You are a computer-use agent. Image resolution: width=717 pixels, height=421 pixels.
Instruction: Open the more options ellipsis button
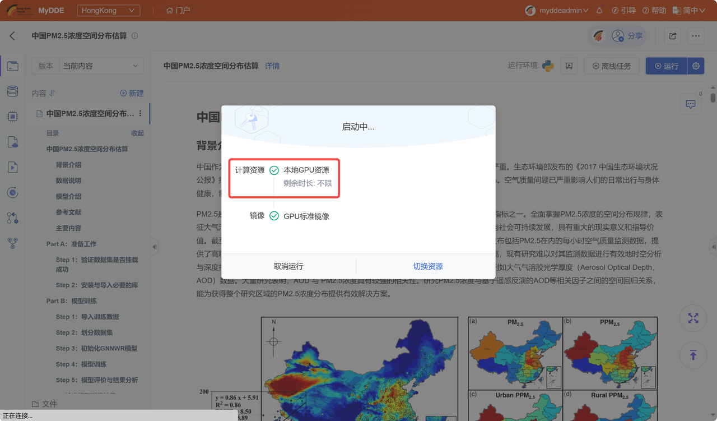click(696, 36)
